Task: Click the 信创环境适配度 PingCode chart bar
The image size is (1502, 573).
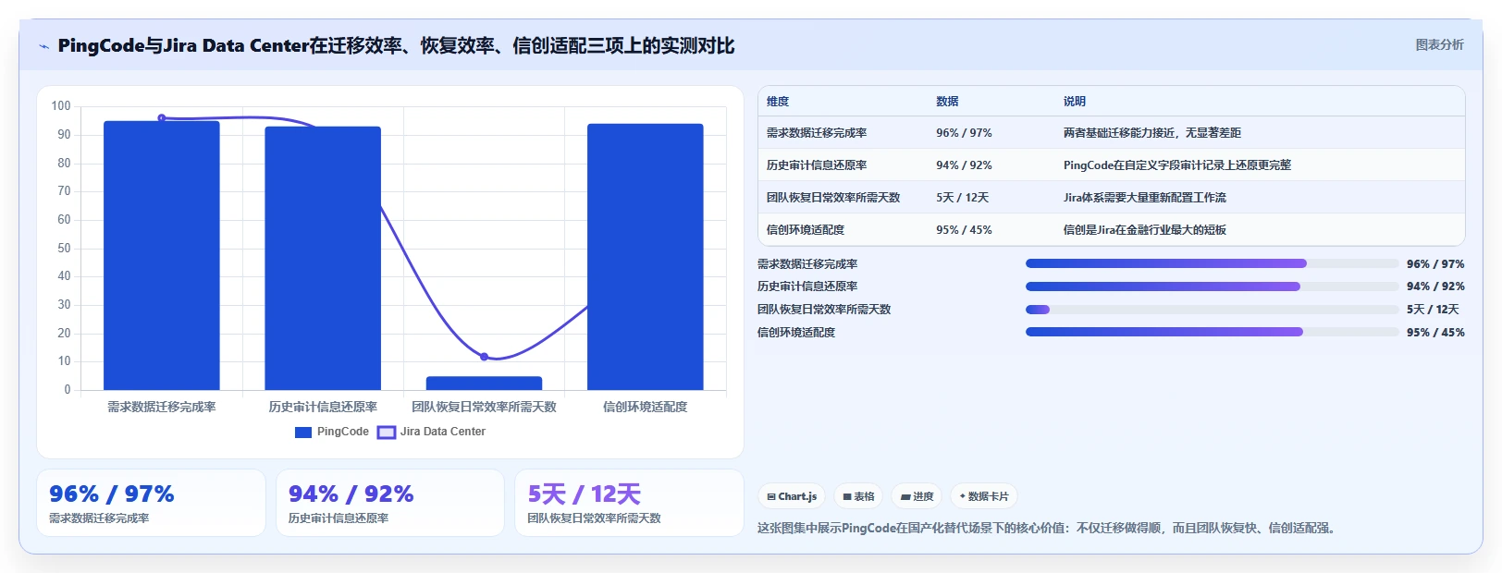Action: (646, 257)
